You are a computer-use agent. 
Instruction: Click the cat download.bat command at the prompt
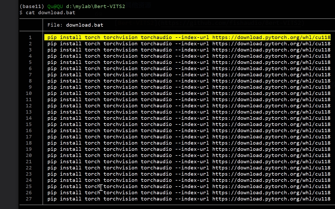[x=50, y=12]
